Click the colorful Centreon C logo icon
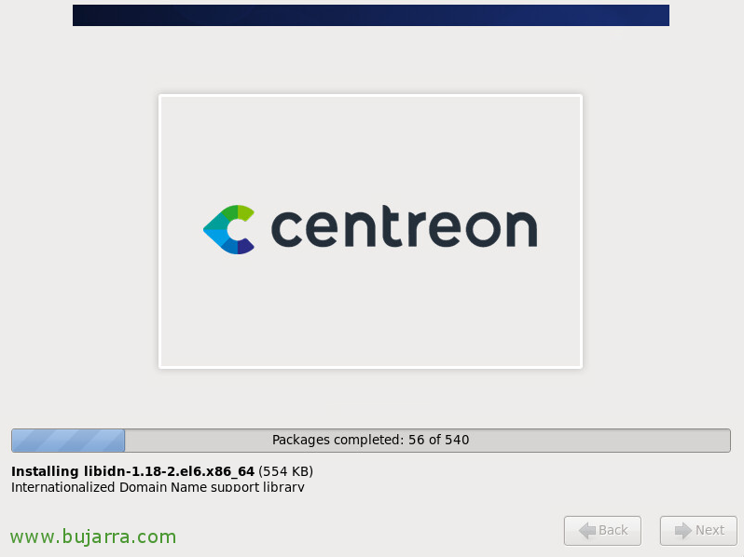This screenshot has height=557, width=744. 228,229
